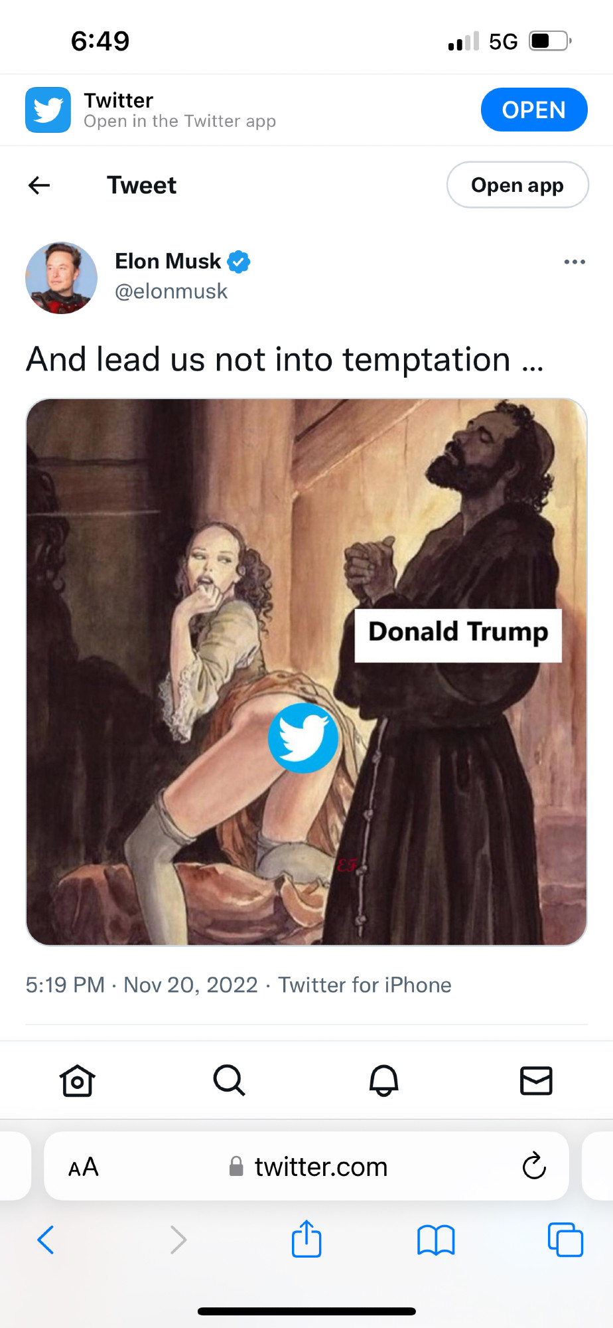
Task: Tap Safari's forward chevron
Action: coord(178,1240)
